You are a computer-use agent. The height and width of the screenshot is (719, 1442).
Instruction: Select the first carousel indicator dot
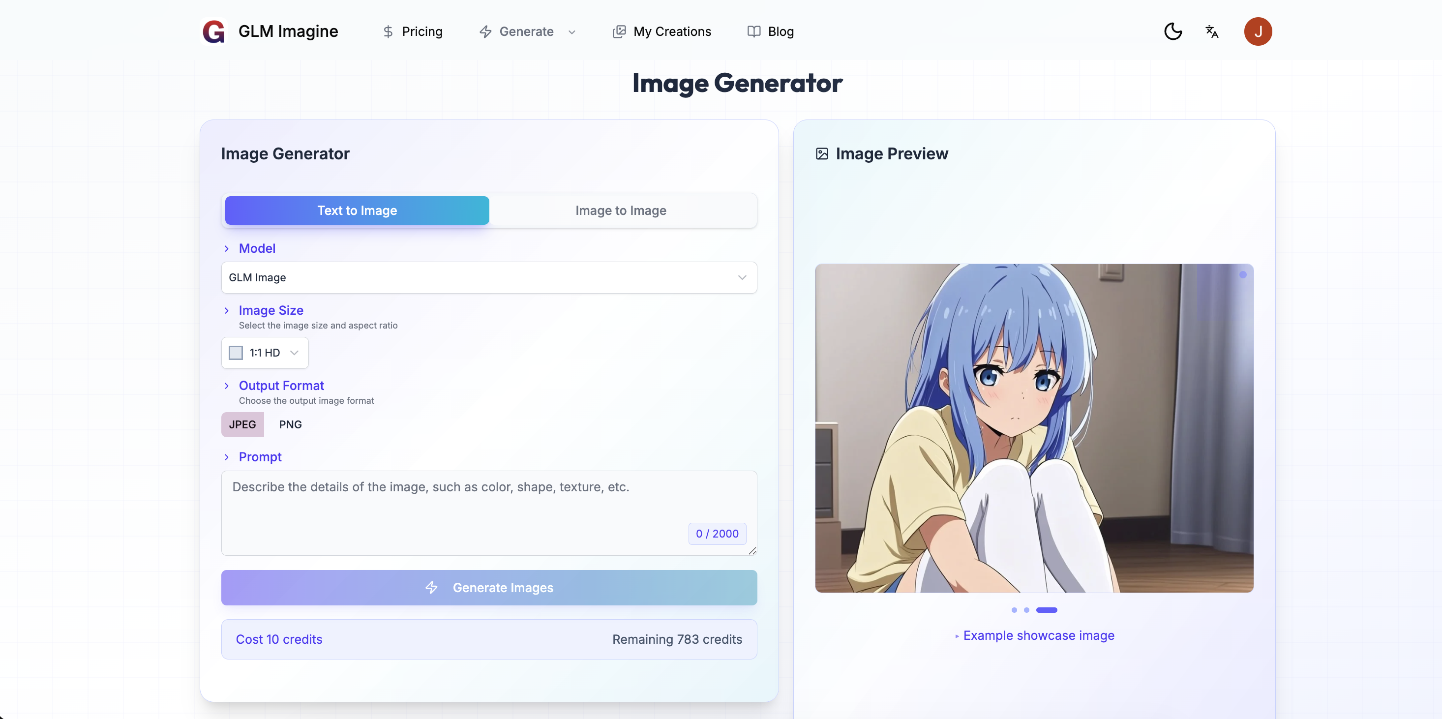1013,610
